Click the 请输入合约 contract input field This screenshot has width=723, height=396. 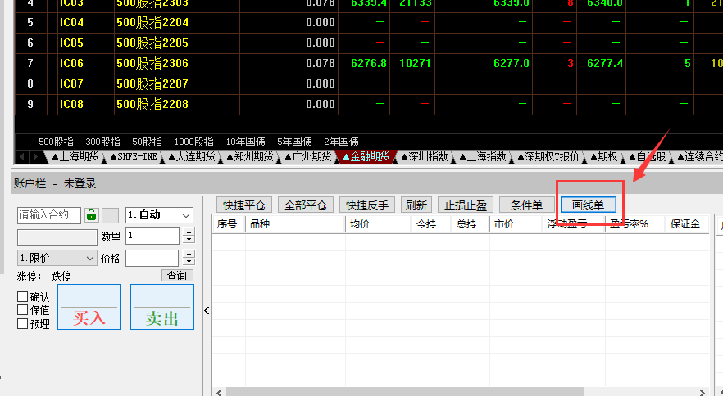pyautogui.click(x=48, y=215)
